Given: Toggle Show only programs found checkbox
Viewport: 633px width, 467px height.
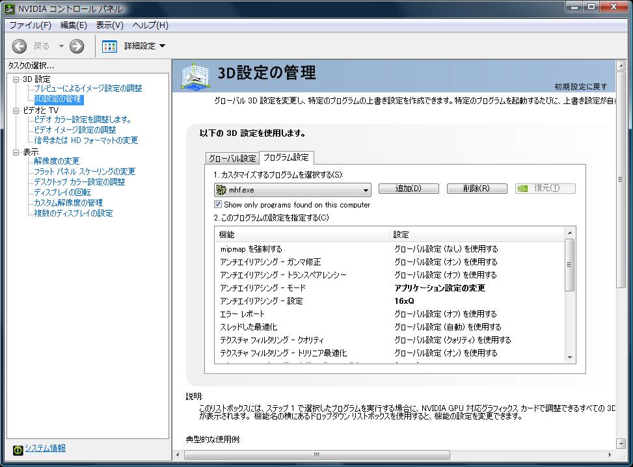Looking at the screenshot, I should 217,204.
